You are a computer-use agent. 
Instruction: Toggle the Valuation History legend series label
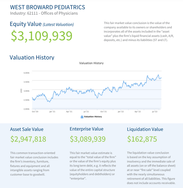point(93,117)
